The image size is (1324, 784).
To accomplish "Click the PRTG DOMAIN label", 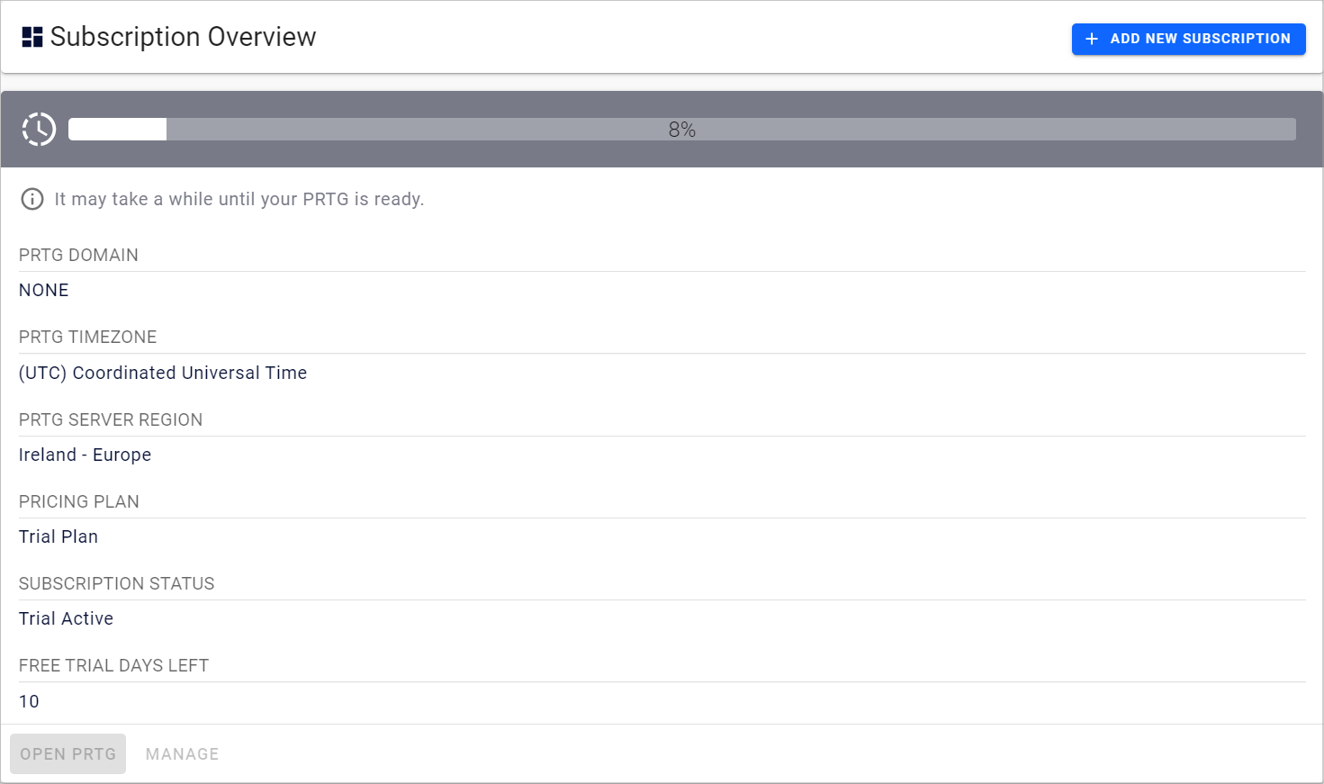I will (78, 255).
